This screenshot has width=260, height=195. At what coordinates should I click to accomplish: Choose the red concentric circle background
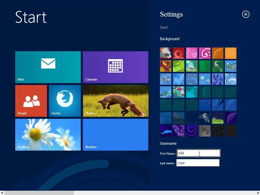(178, 53)
